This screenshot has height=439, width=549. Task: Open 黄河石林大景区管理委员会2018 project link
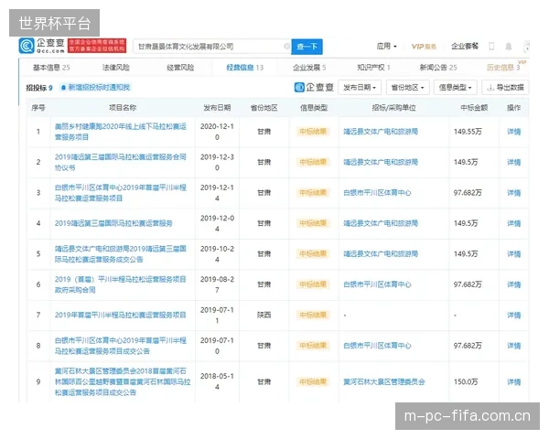tap(123, 381)
